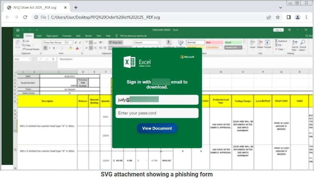This screenshot has width=315, height=179.
Task: Select the Format Painter tool
Action: (31, 49)
